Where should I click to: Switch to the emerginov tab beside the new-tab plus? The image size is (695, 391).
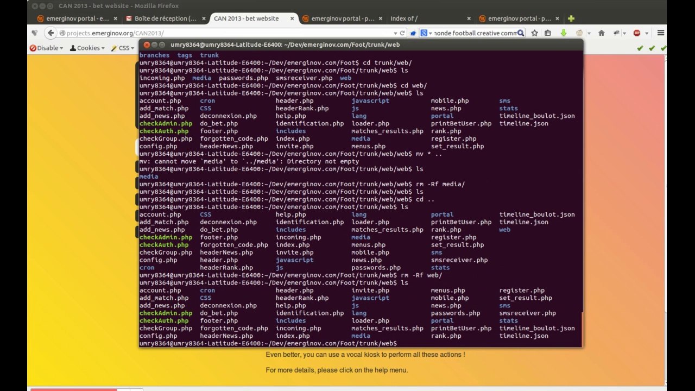point(519,18)
